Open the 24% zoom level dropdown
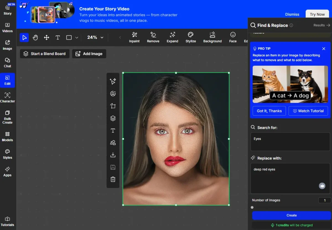This screenshot has width=332, height=230. [x=95, y=37]
